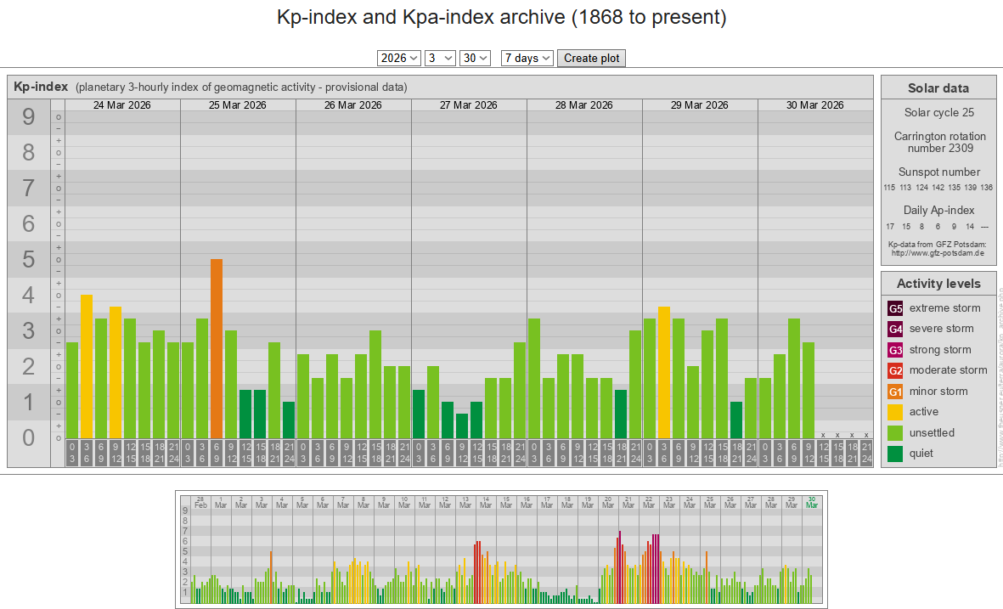Open the year dropdown showing 2026
Viewport: 1003px width, 609px height.
point(399,58)
